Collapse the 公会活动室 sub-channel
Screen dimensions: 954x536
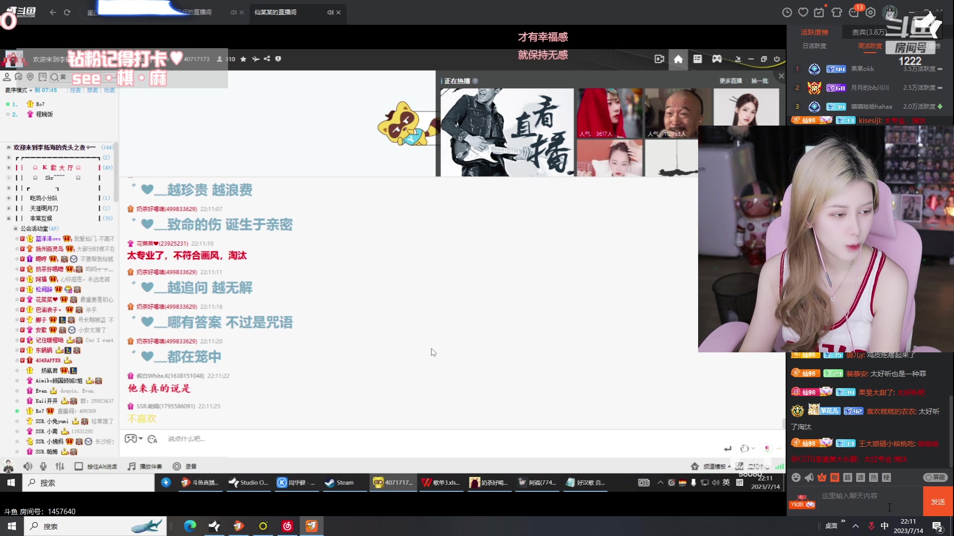(x=15, y=229)
